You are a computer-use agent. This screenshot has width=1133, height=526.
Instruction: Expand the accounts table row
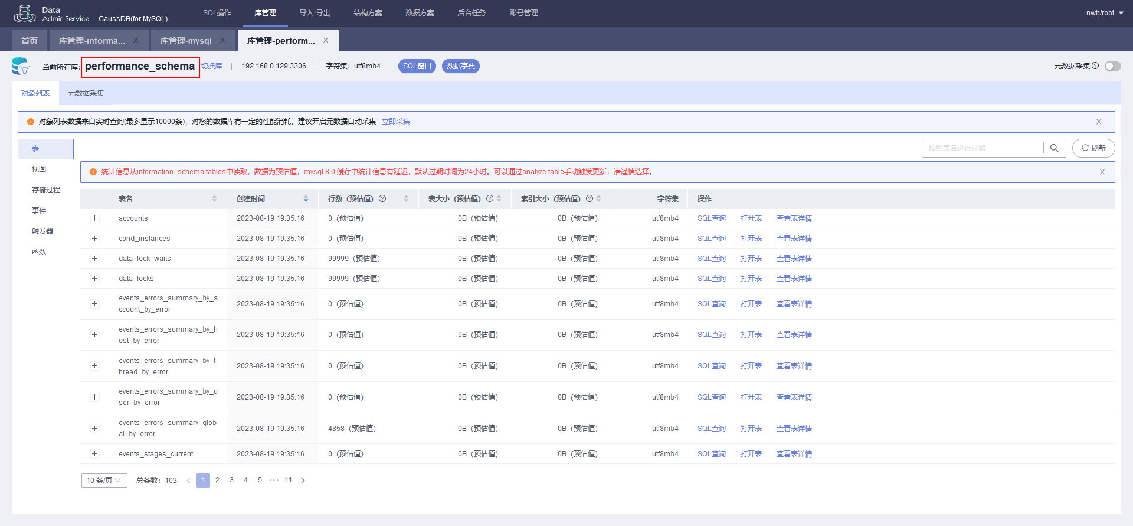tap(94, 218)
